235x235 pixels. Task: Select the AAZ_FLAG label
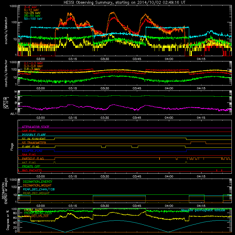tap(29, 162)
